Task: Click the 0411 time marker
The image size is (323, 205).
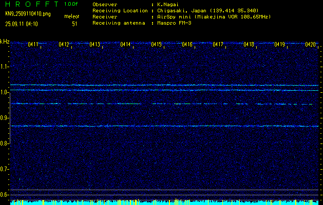Action: (x=33, y=44)
